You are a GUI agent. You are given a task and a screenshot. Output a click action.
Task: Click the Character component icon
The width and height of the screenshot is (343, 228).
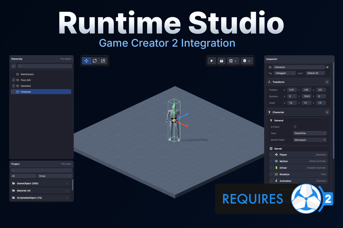coord(269,112)
